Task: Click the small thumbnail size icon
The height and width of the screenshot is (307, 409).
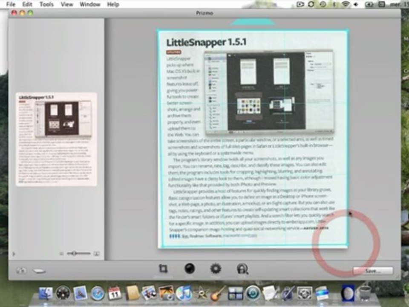Action: point(61,253)
